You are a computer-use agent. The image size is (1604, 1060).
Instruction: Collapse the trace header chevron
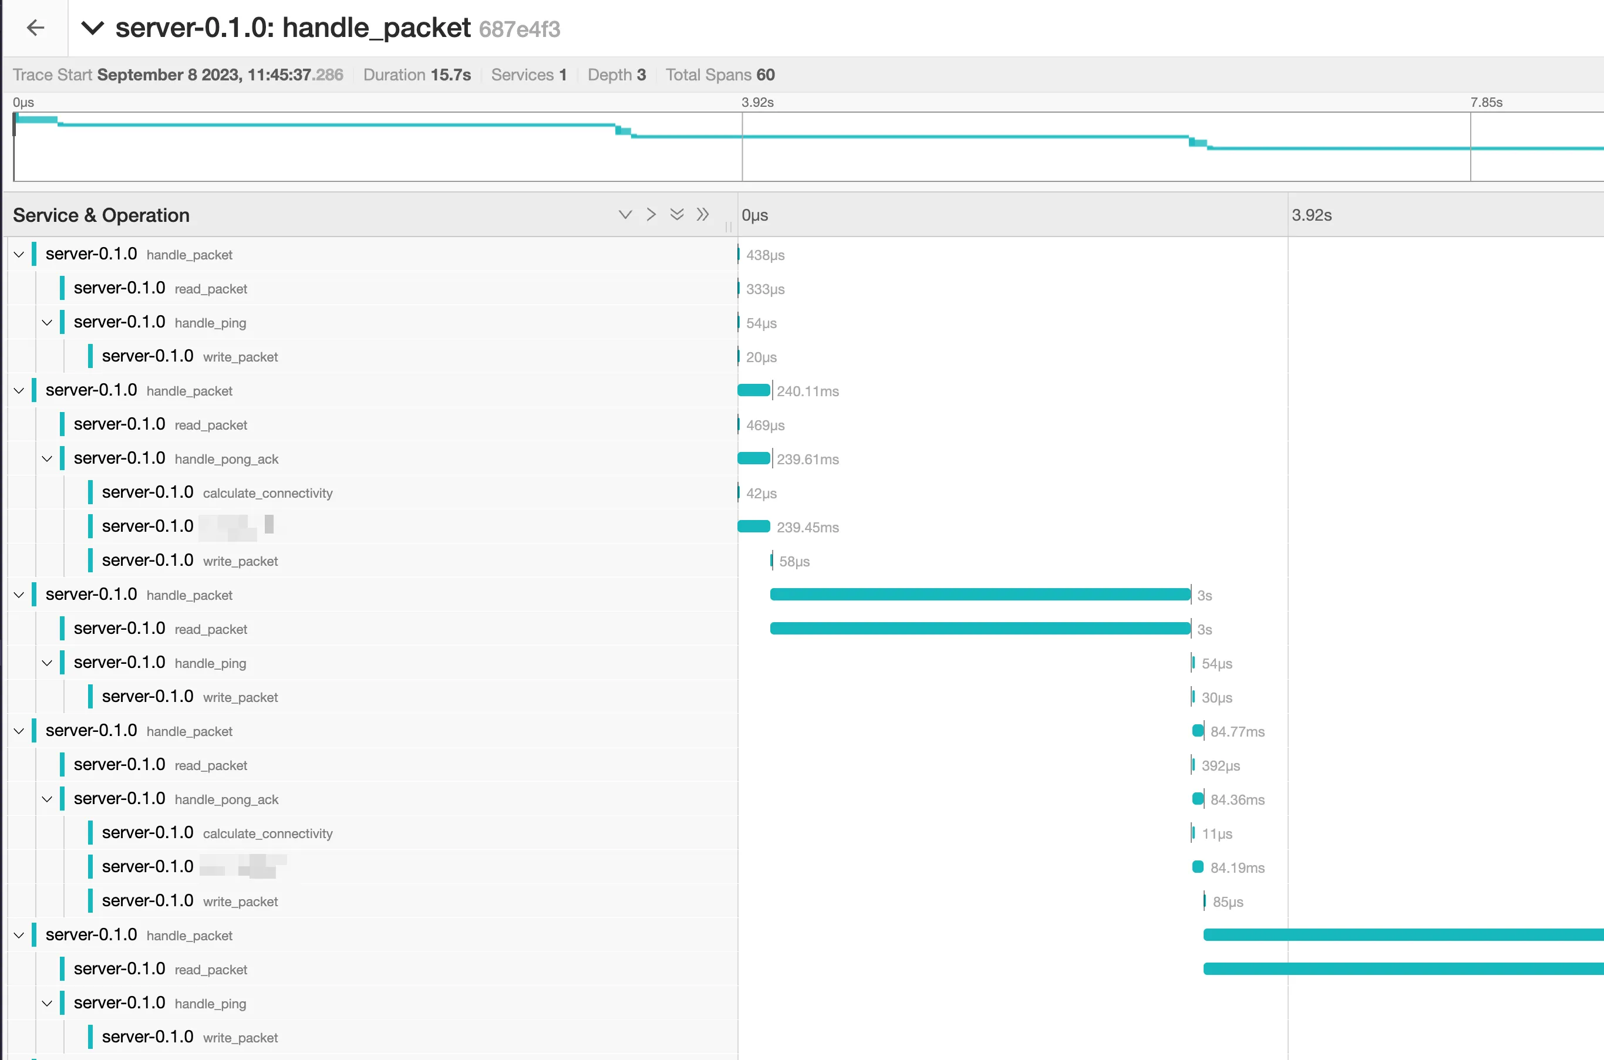(x=92, y=28)
